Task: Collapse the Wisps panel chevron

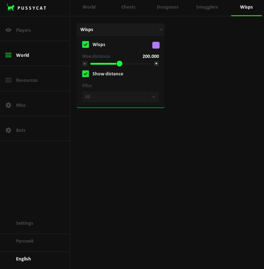Action: (x=161, y=30)
